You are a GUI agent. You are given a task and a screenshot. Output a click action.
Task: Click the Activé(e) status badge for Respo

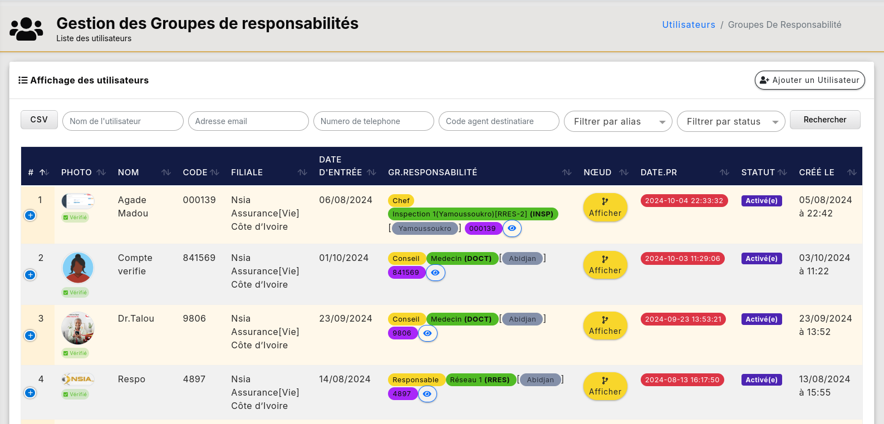[761, 380]
